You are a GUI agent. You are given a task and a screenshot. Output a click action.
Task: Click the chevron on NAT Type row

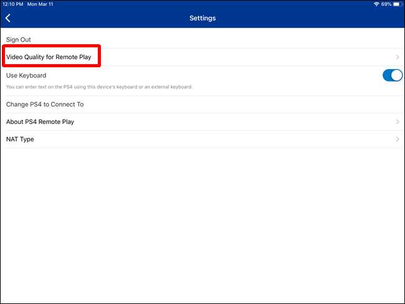click(398, 140)
